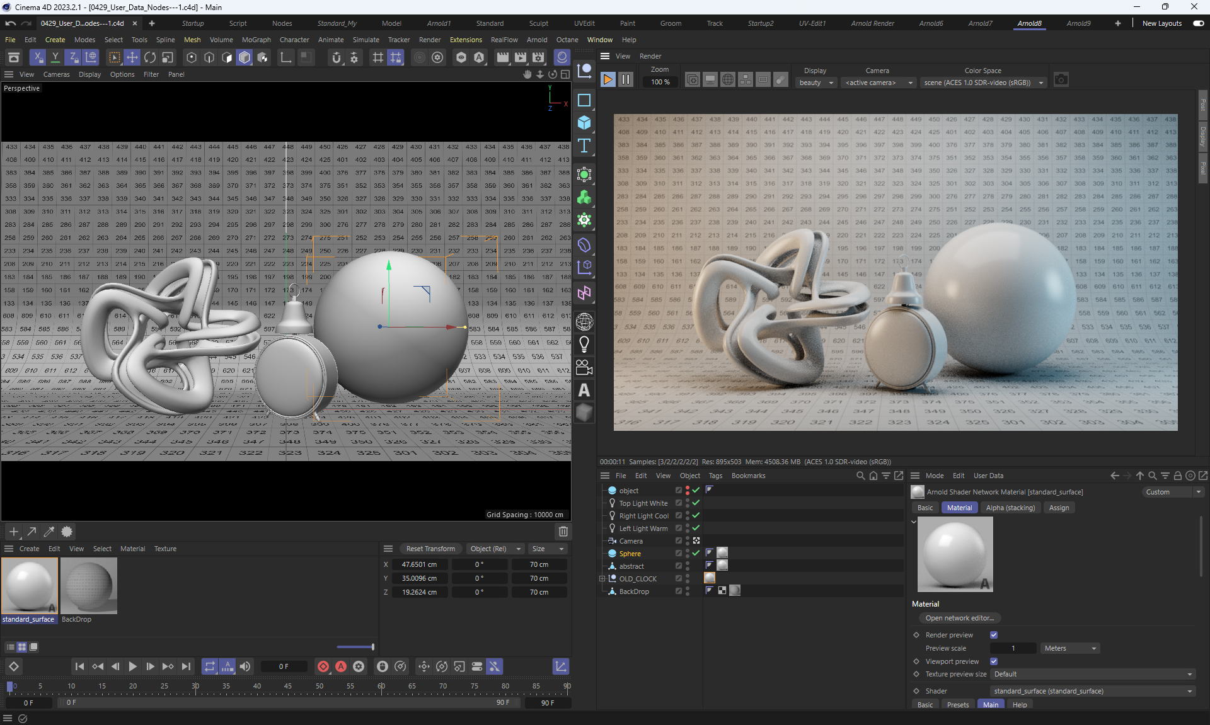Image resolution: width=1210 pixels, height=725 pixels.
Task: Open the beauty display dropdown
Action: (x=816, y=83)
